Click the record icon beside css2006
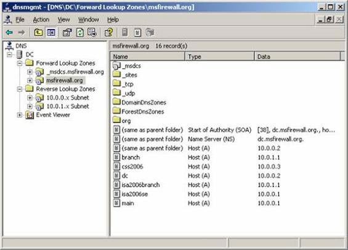The height and width of the screenshot is (250, 348). point(116,166)
